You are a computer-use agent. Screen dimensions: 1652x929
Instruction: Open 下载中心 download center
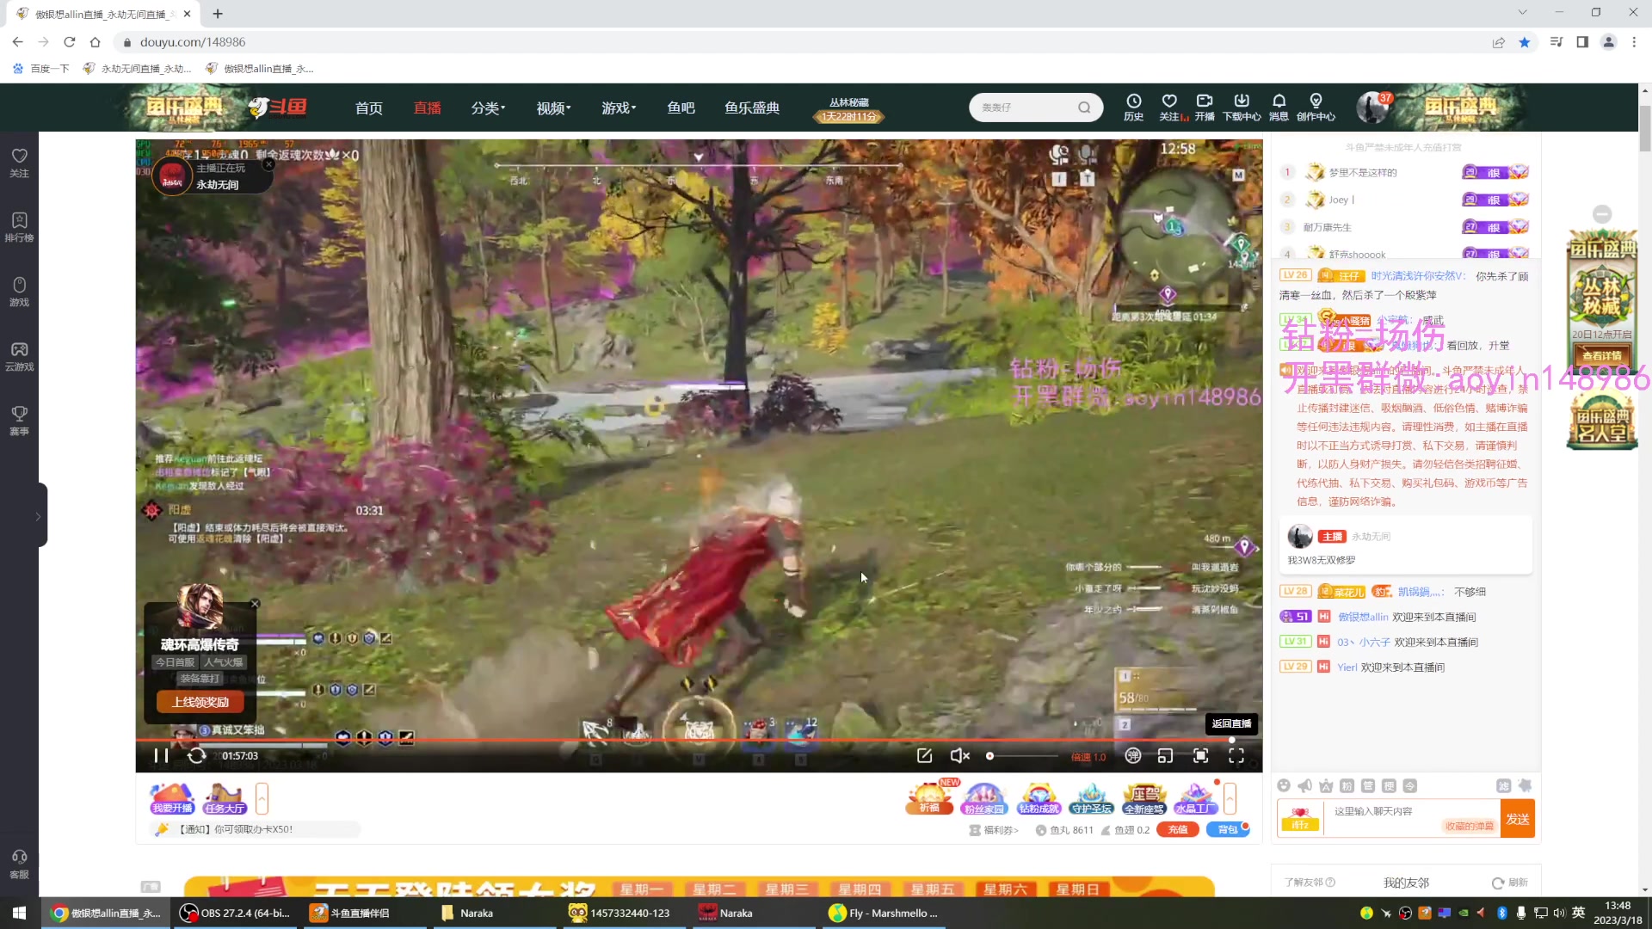click(1242, 107)
